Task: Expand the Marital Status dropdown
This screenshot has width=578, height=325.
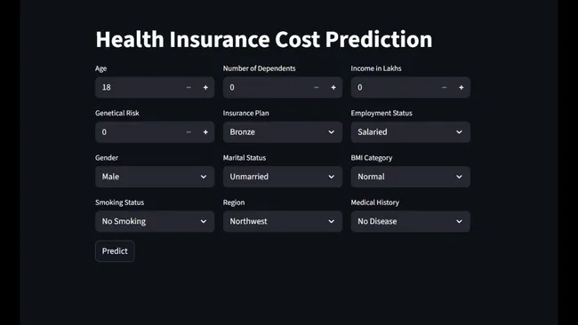Action: pyautogui.click(x=283, y=177)
